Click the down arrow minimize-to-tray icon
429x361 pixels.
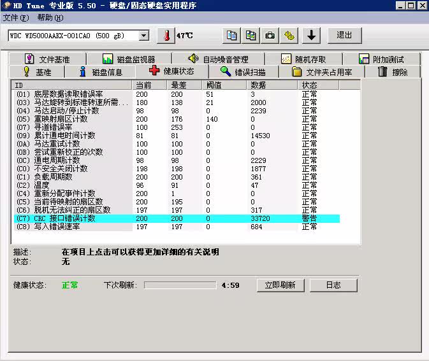(311, 36)
